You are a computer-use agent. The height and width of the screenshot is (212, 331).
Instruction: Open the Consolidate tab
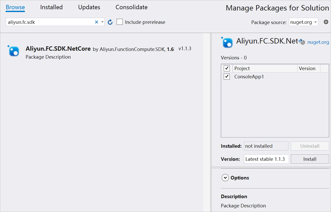click(x=131, y=7)
